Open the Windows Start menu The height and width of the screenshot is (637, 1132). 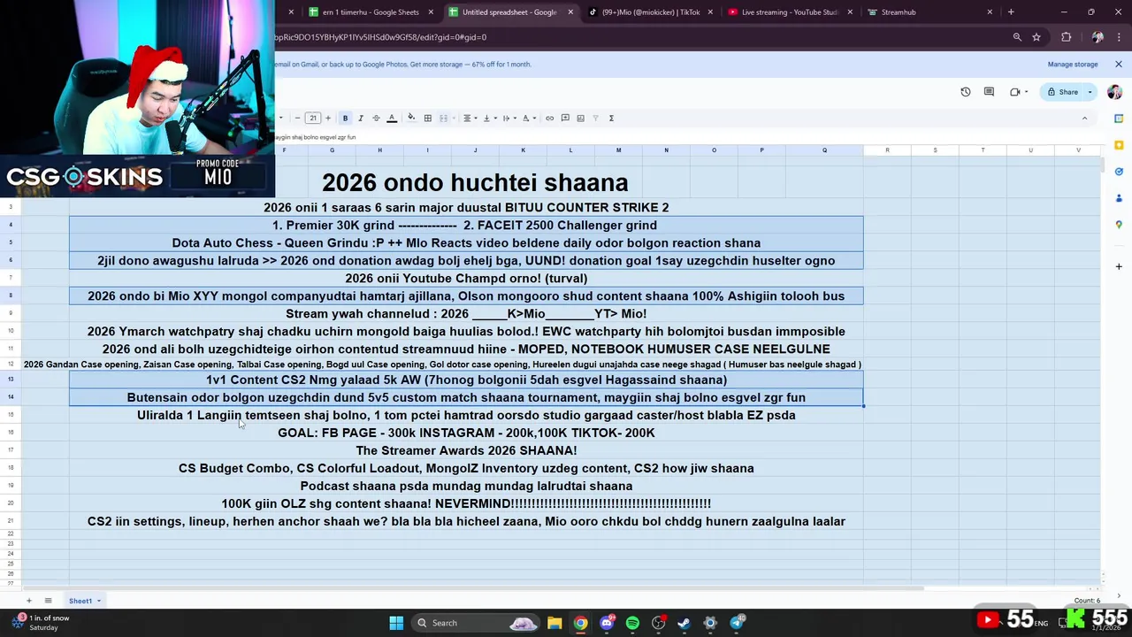pyautogui.click(x=396, y=623)
